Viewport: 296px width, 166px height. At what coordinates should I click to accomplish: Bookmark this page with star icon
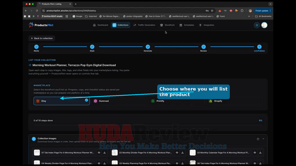212,11
